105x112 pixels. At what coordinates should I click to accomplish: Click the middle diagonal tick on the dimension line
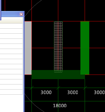(58, 88)
